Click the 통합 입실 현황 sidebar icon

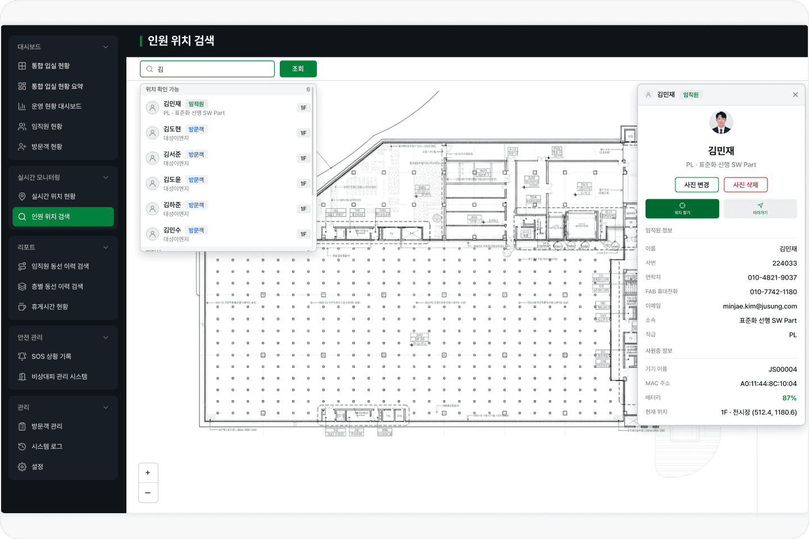[22, 66]
